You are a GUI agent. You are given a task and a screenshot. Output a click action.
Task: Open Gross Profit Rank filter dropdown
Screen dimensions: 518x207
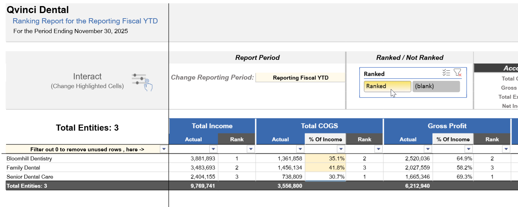(506, 149)
